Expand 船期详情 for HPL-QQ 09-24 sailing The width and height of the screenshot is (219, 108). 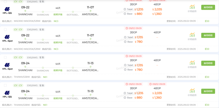click(x=58, y=99)
